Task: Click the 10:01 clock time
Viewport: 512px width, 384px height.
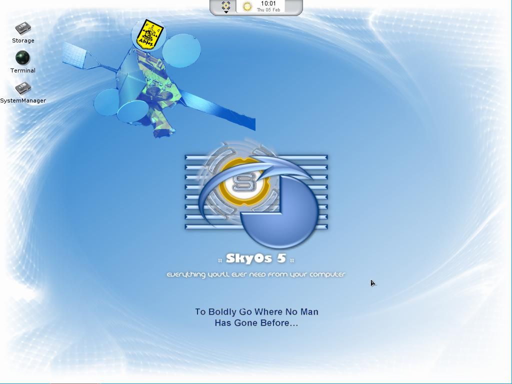Action: click(x=268, y=3)
